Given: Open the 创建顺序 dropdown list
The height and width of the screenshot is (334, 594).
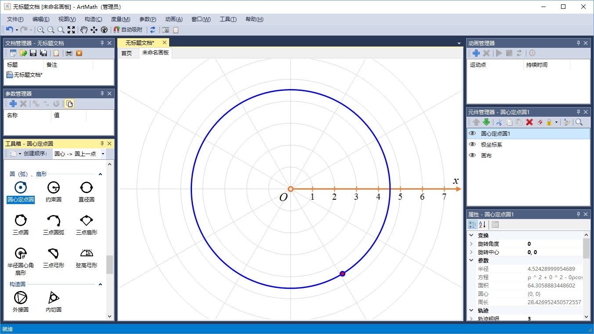Looking at the screenshot, I should click(103, 154).
